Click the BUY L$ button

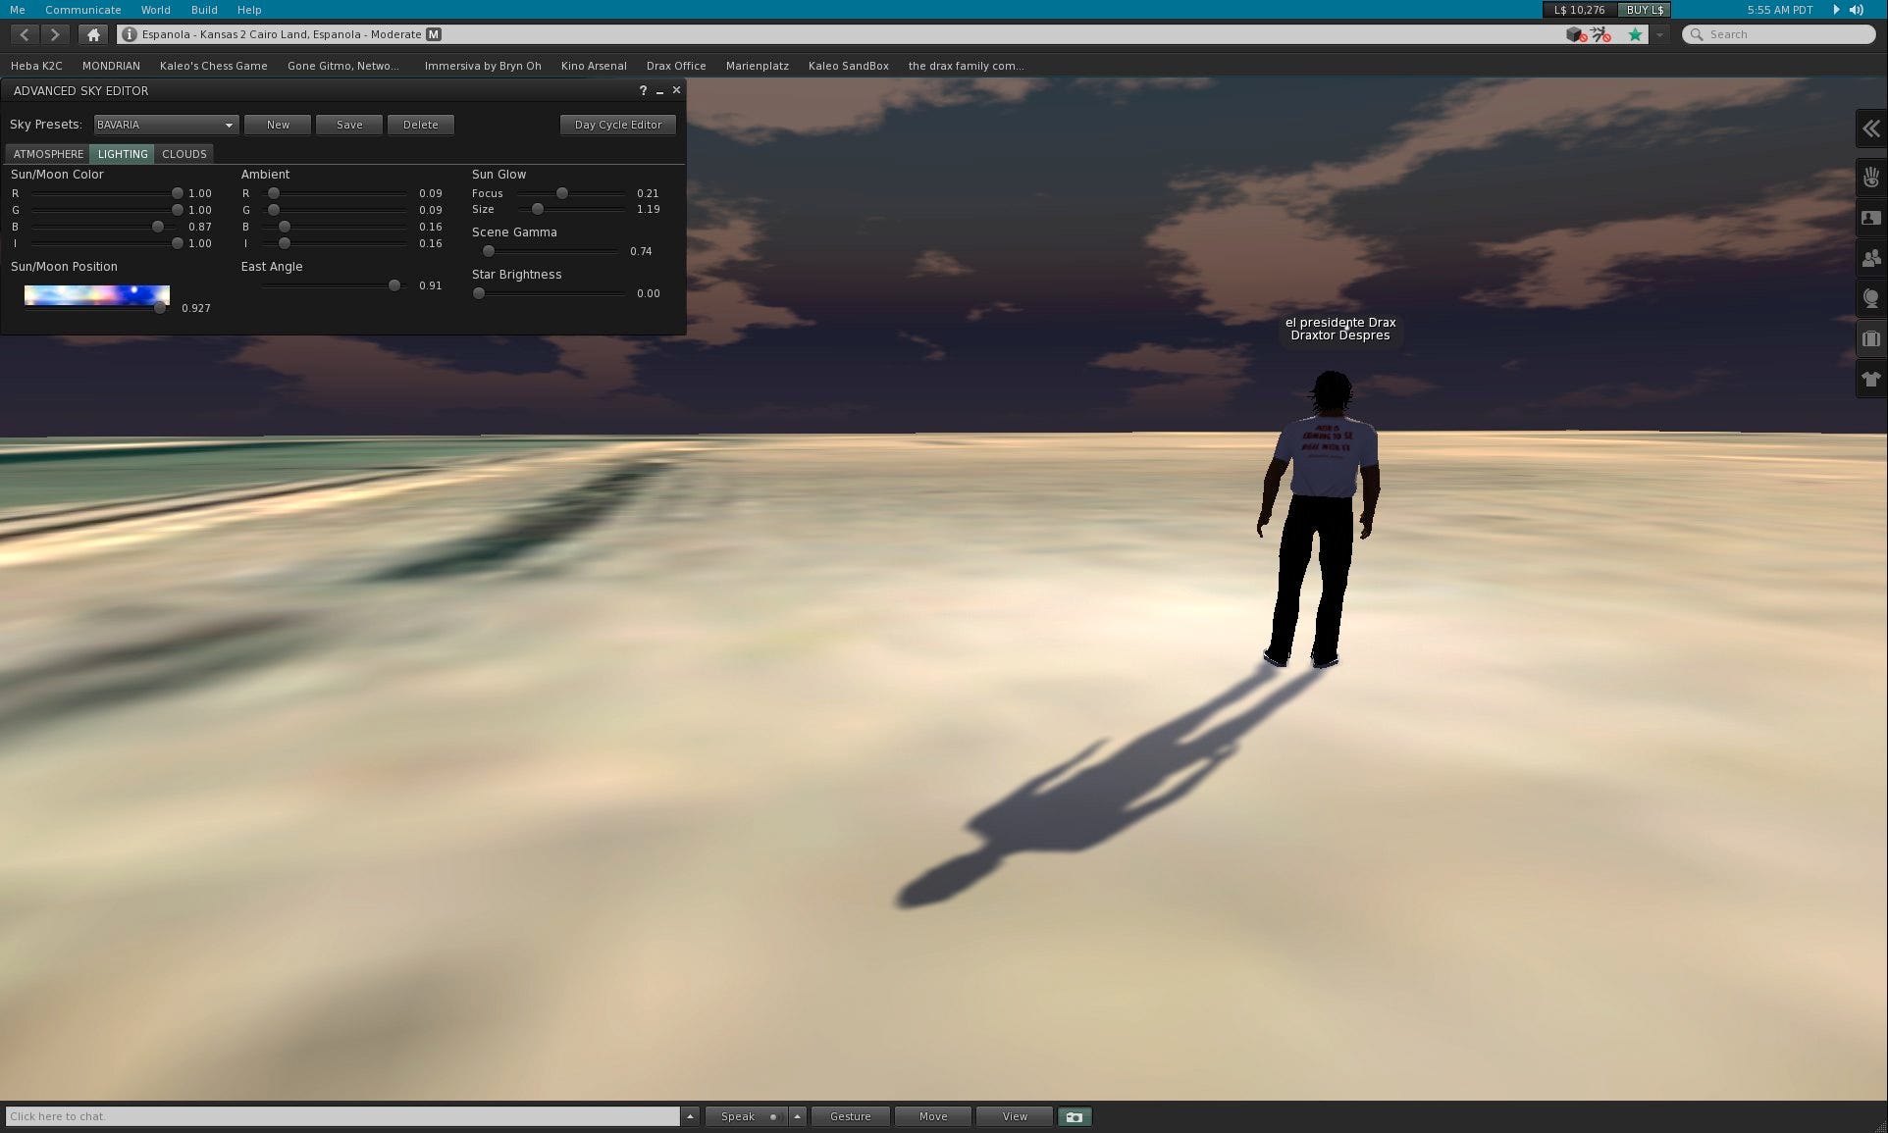(1645, 10)
